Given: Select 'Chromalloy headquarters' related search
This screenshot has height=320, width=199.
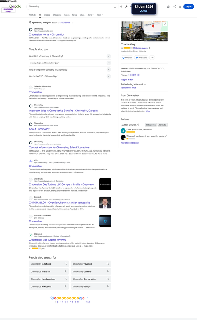Looking at the screenshot, I should (49, 279).
